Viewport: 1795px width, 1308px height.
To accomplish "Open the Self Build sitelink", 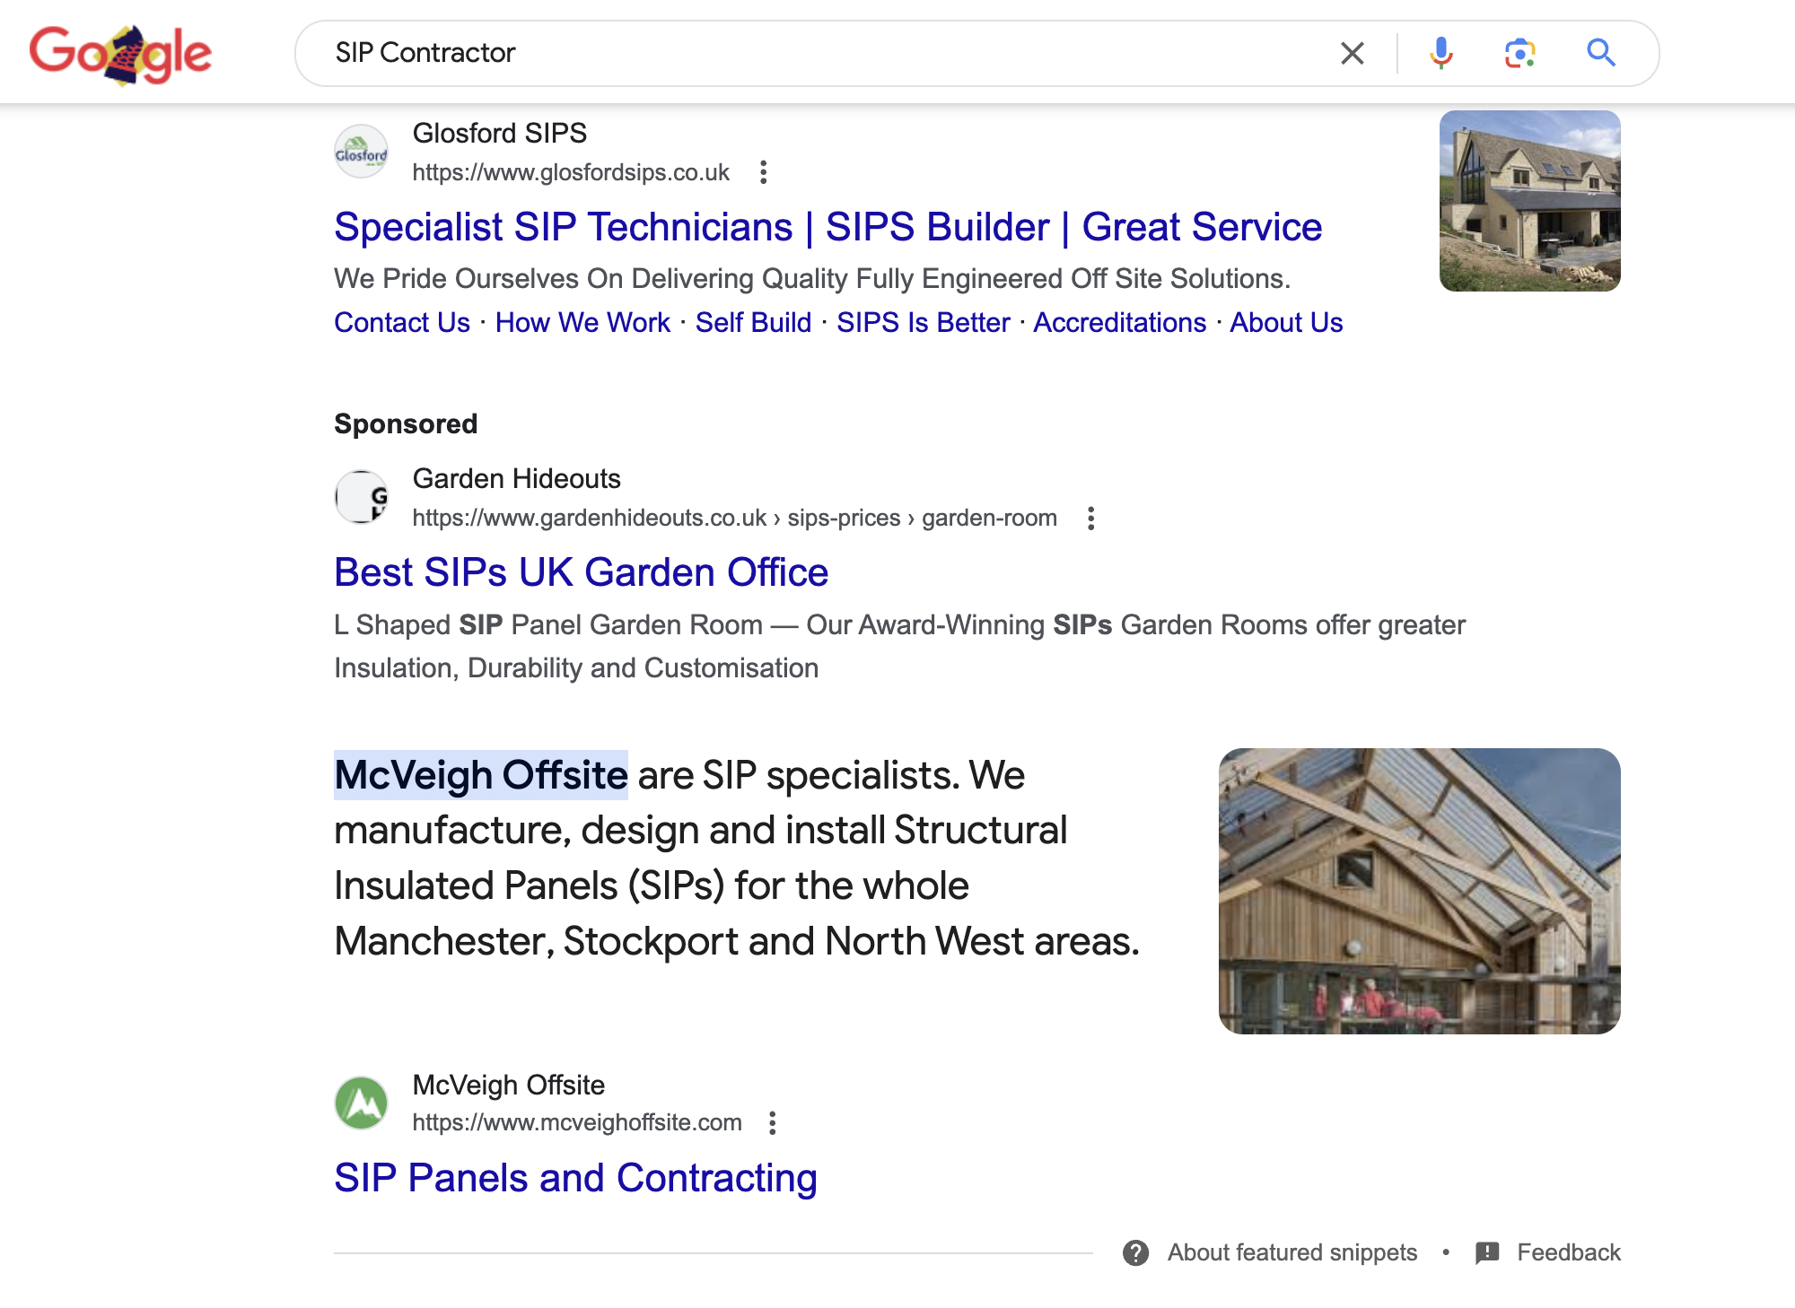I will (753, 323).
